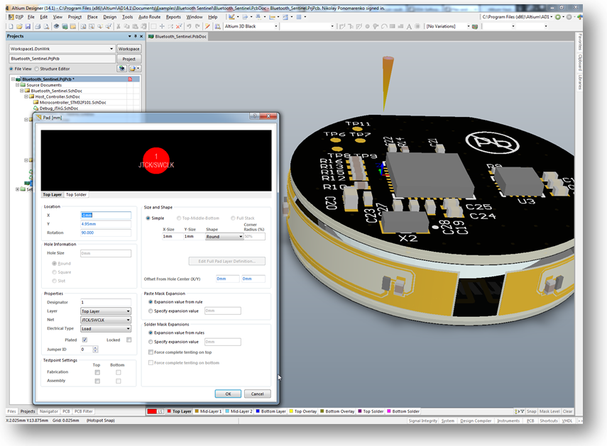Open the Net dropdown showing JTCK/SWCLK

click(106, 320)
